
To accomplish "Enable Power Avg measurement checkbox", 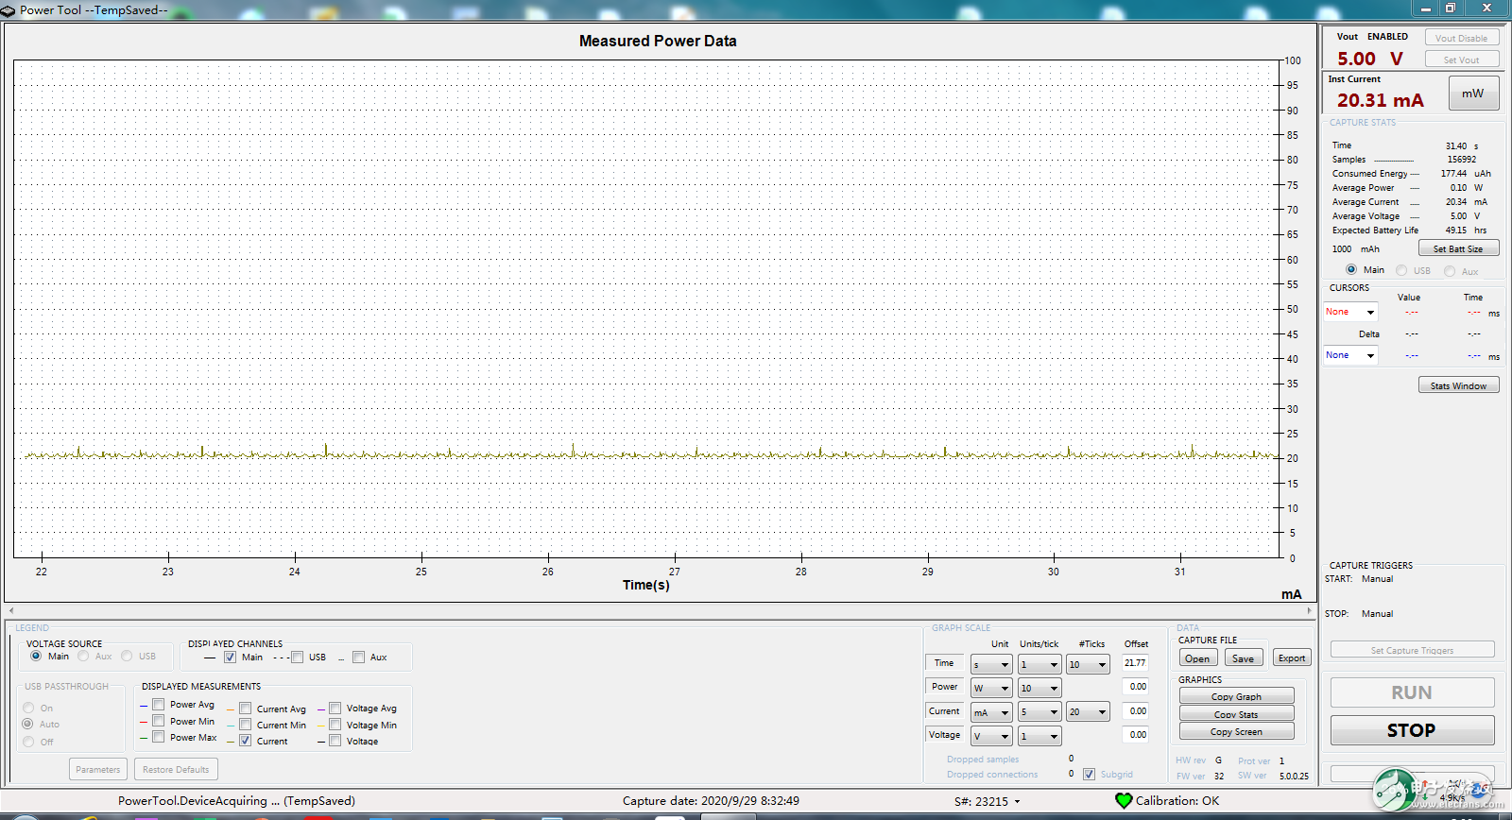I will click(159, 705).
